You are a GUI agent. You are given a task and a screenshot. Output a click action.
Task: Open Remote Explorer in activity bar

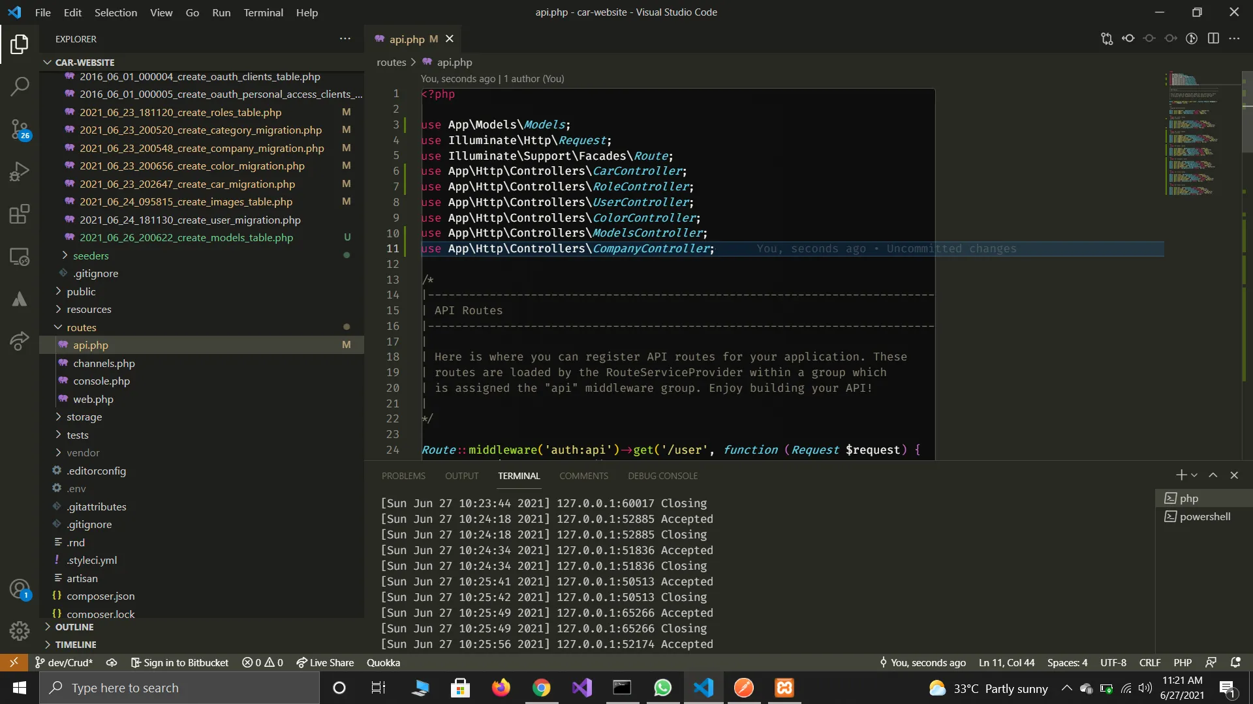point(20,257)
